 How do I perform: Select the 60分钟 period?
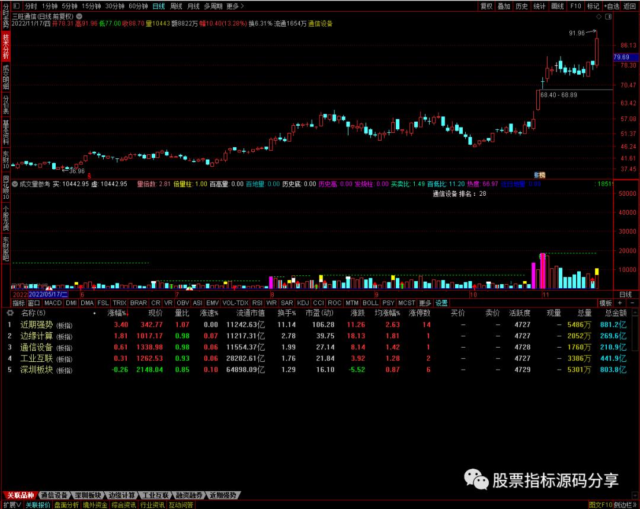tap(138, 6)
